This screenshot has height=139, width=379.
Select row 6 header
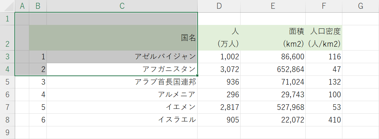[7, 95]
